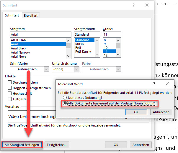Click OK in the Schriftart dialog
Image resolution: width=178 pixels, height=153 pixels.
(x=116, y=145)
